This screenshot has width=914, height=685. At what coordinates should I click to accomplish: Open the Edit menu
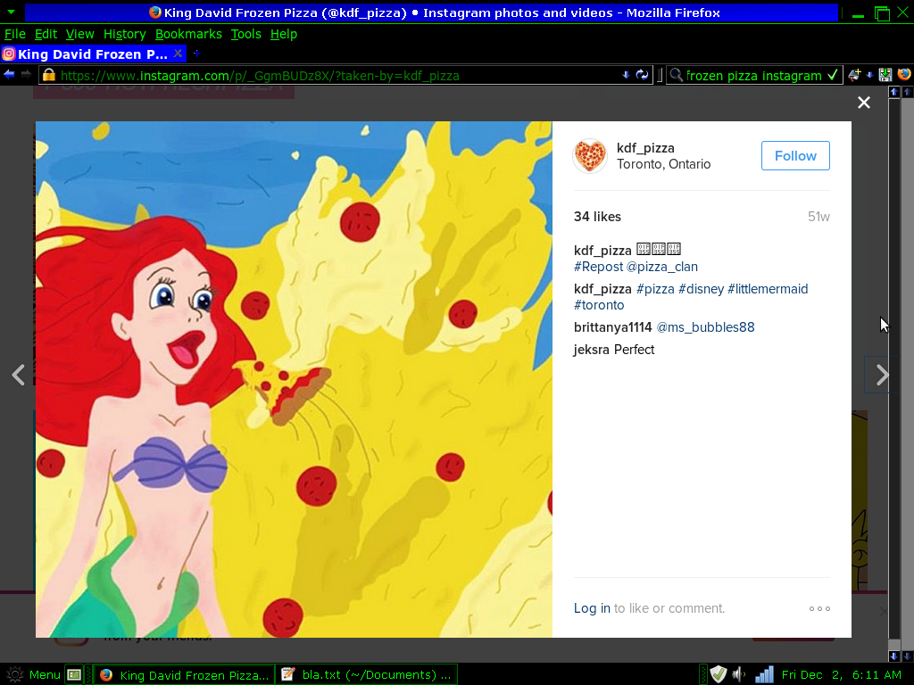46,34
